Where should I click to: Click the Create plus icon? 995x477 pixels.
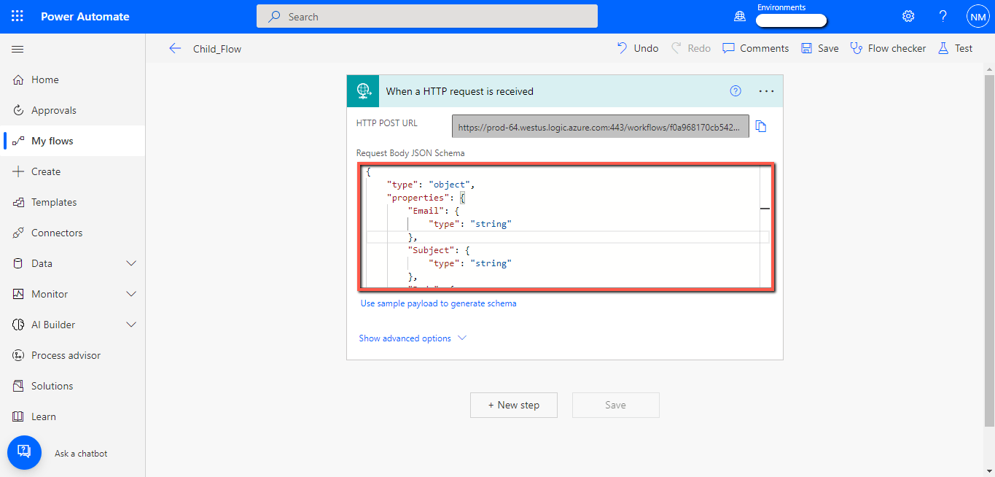(19, 171)
